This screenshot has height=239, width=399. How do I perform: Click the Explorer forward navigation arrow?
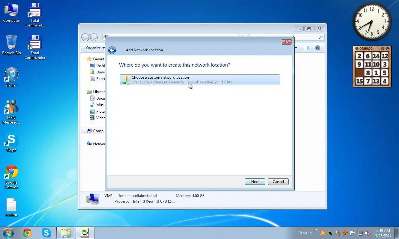(x=94, y=38)
